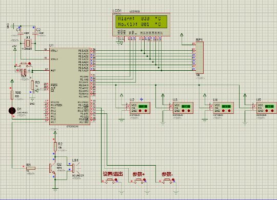Screen dimensions: 277x200
Task: Select capacitor C2
Action: pos(35,33)
